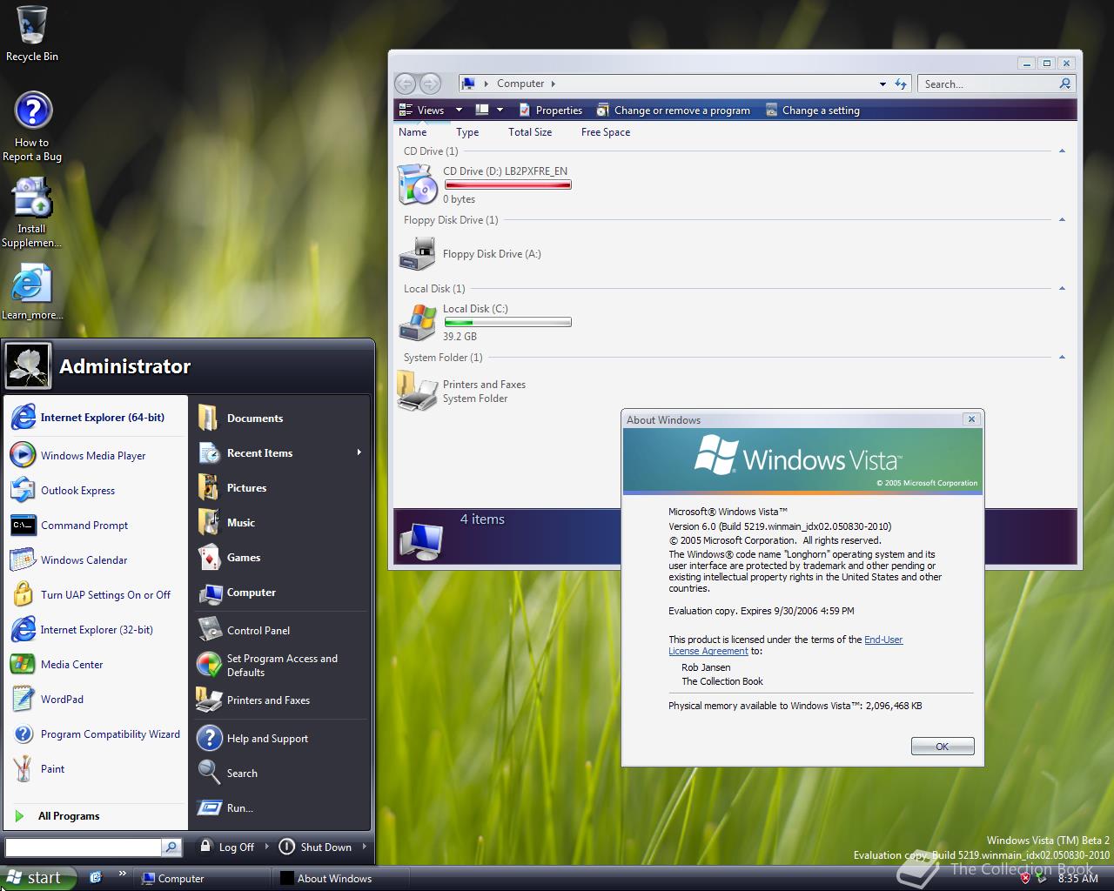Viewport: 1114px width, 891px height.
Task: Open Set Program Access and Defaults
Action: click(280, 665)
